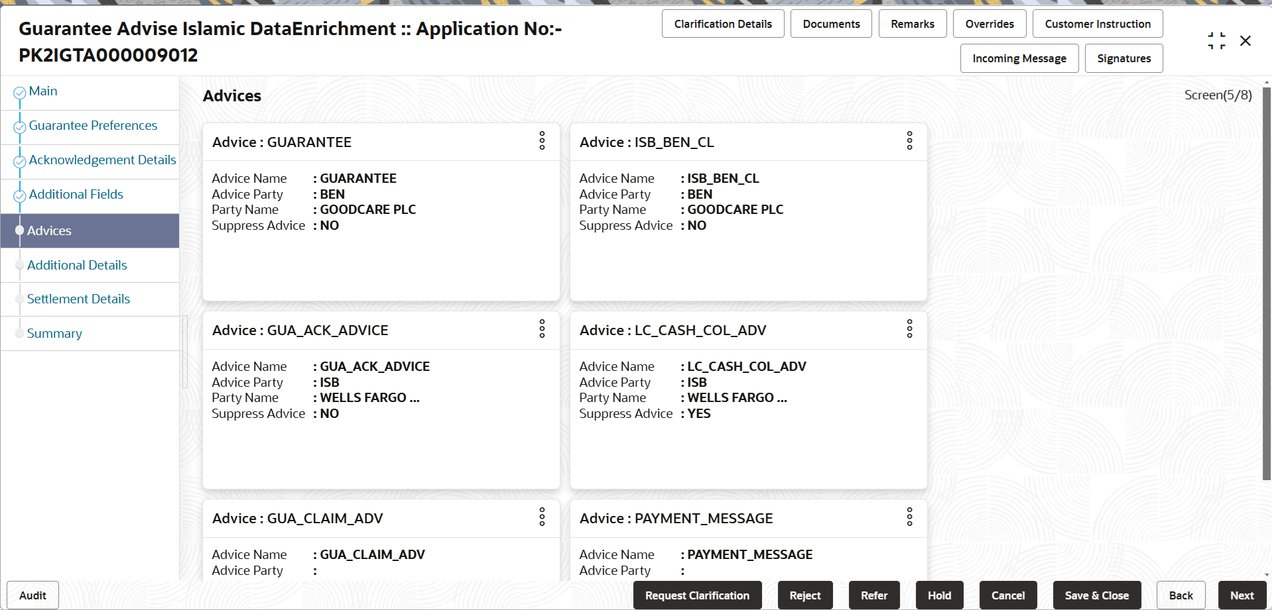Open the Documents panel

coord(831,24)
